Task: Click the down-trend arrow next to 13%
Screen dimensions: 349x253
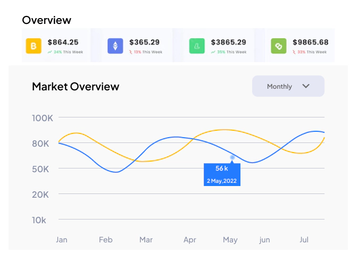Action: pyautogui.click(x=131, y=52)
